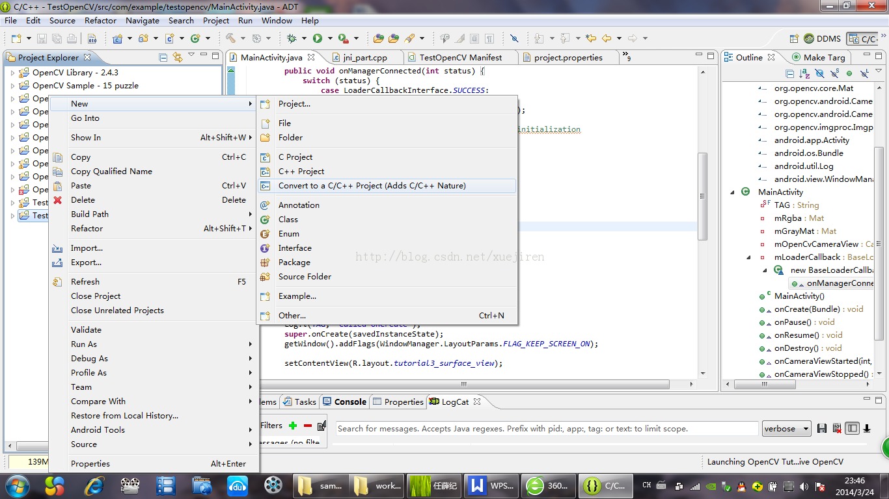Toggle Hide Non-Public Members green dot
Viewport: 889px width, 499px height.
849,73
